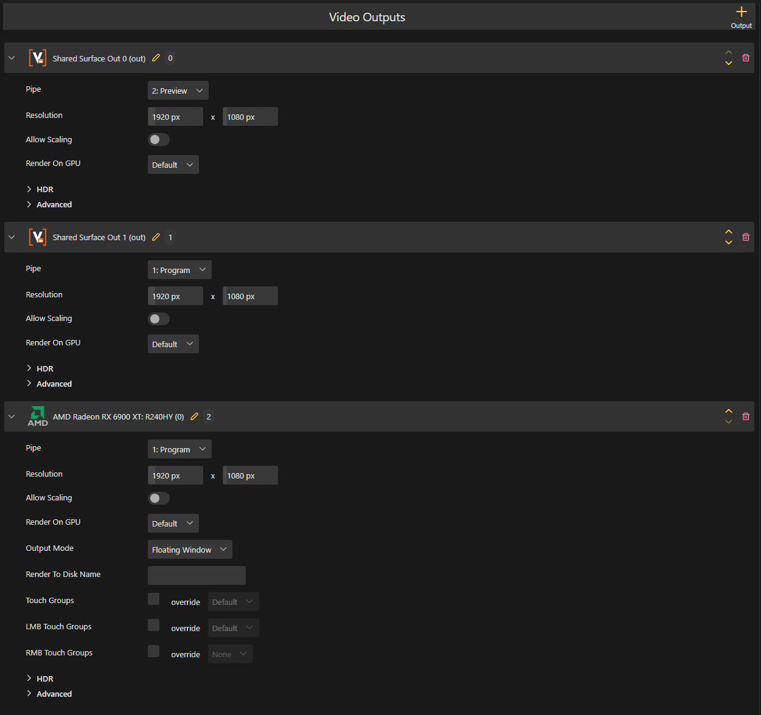Delete the Shared Surface Out 1 output
This screenshot has height=715, width=761.
[x=745, y=237]
